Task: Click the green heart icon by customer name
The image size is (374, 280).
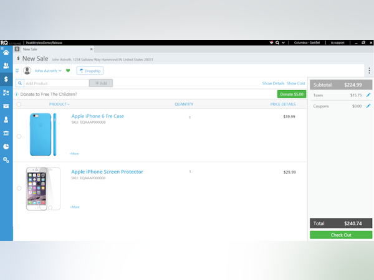Action: click(68, 71)
